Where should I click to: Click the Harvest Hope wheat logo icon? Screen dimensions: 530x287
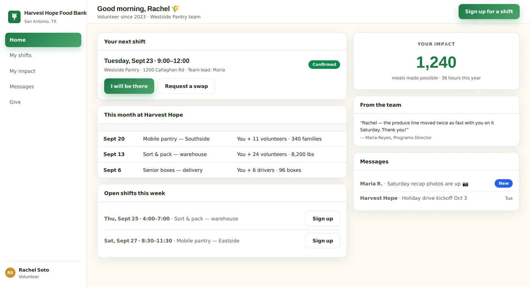point(14,17)
